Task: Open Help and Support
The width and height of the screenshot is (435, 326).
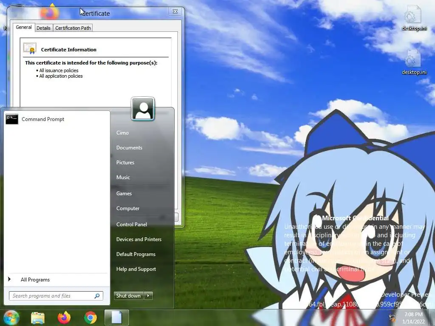Action: click(136, 269)
